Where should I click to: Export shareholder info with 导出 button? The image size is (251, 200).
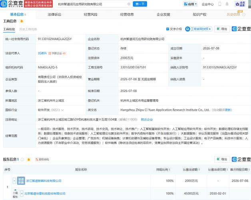pyautogui.click(x=222, y=159)
